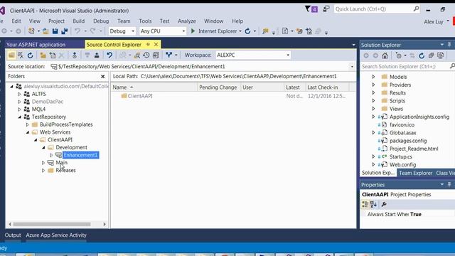
Task: Click the Last Check-in column header
Action: (x=327, y=87)
